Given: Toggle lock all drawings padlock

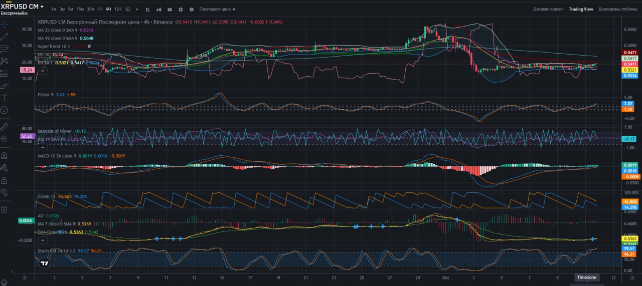Looking at the screenshot, I should (5, 179).
